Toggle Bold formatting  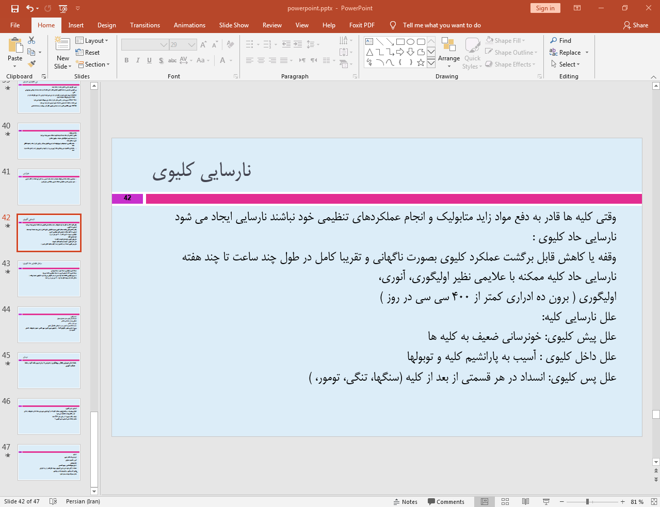(126, 60)
